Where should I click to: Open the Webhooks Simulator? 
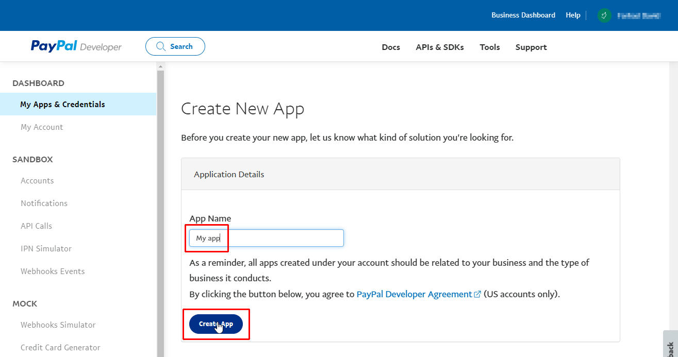[x=58, y=325]
